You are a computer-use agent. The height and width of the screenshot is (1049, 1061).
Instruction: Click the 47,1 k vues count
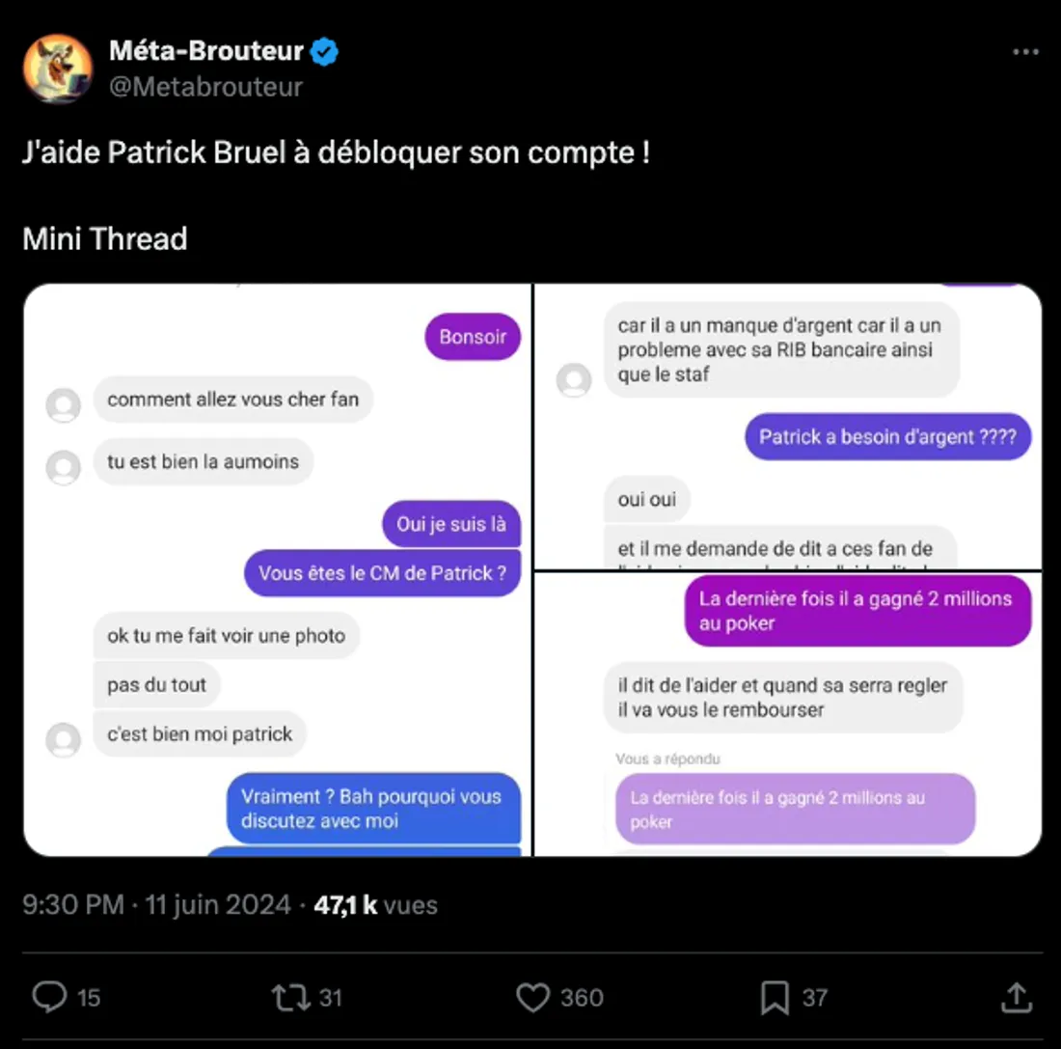pyautogui.click(x=375, y=905)
